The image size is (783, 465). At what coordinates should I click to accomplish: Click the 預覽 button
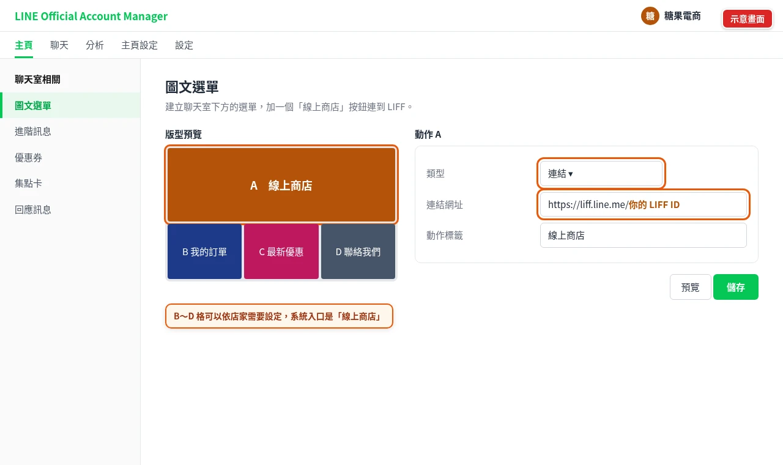coord(691,287)
